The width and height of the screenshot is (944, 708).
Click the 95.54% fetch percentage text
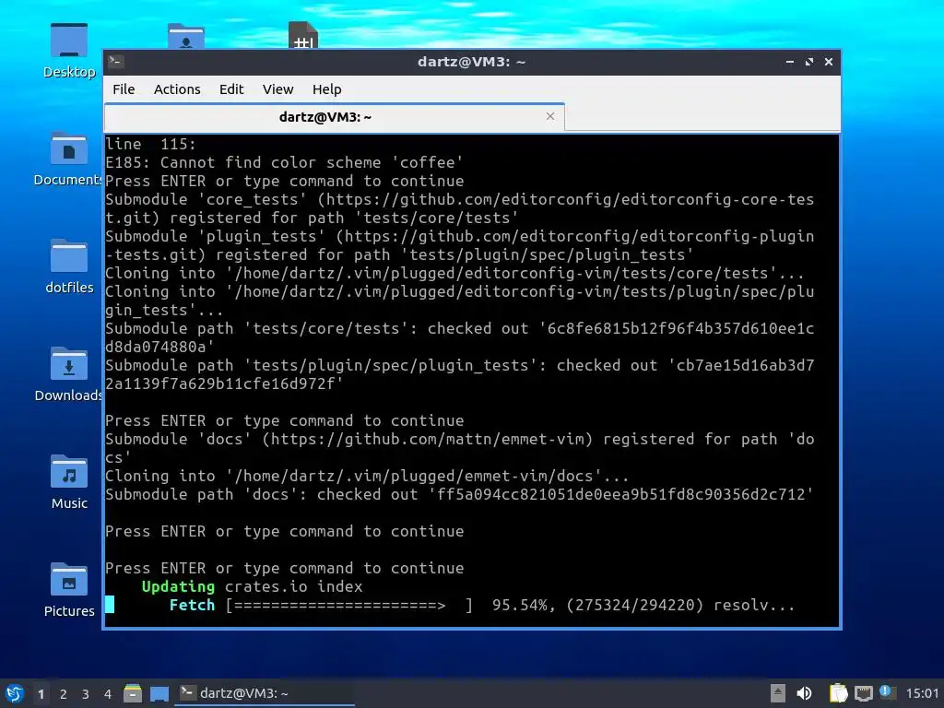point(520,605)
